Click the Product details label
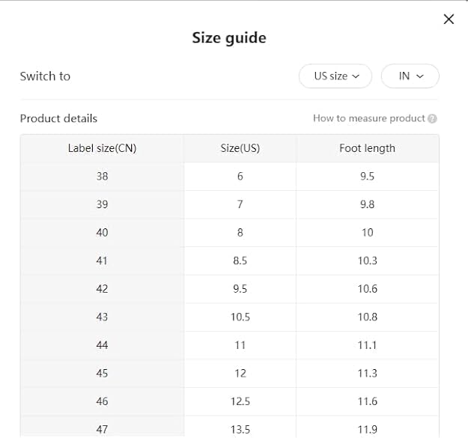The width and height of the screenshot is (468, 438). pyautogui.click(x=58, y=118)
